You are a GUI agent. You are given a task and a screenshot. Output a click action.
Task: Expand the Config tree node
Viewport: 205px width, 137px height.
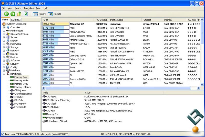coord(4,67)
